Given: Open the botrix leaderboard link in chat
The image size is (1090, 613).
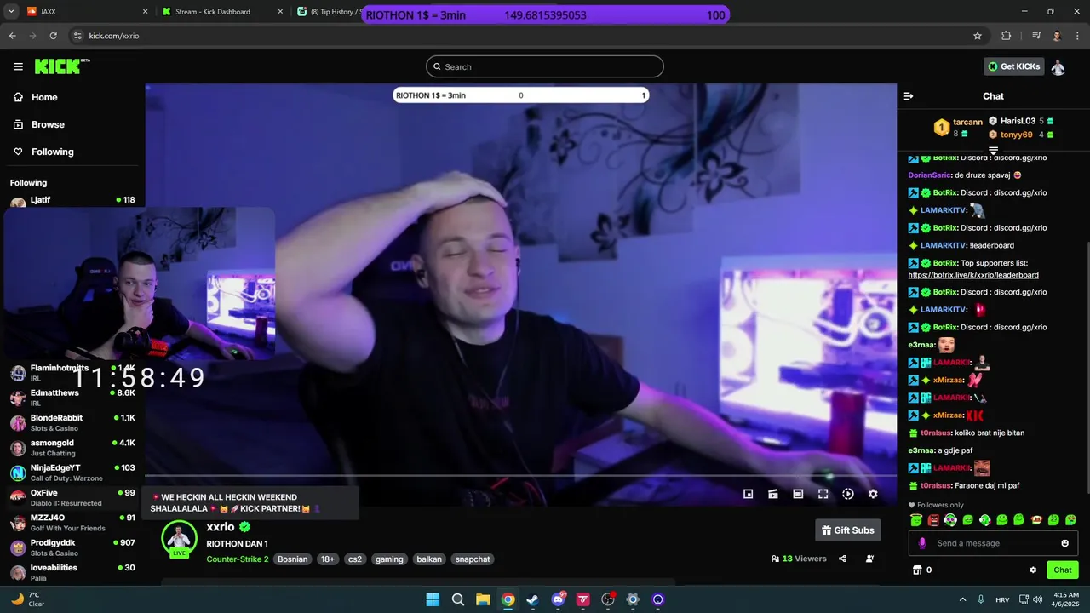Looking at the screenshot, I should pos(973,275).
